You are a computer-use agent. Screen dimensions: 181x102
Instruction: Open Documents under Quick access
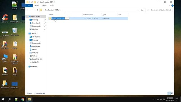(x=36, y=26)
